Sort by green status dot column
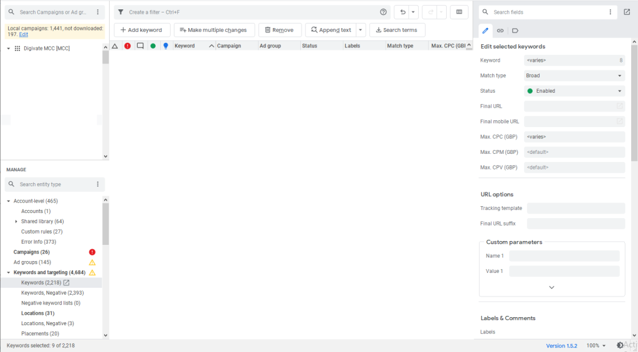Screen dimensions: 638x352 click(153, 46)
